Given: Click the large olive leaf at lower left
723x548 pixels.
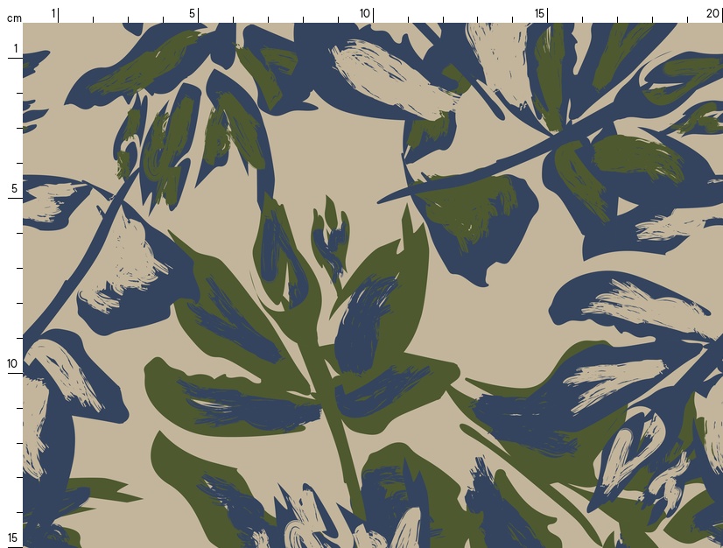Looking at the screenshot, I should pyautogui.click(x=219, y=403).
